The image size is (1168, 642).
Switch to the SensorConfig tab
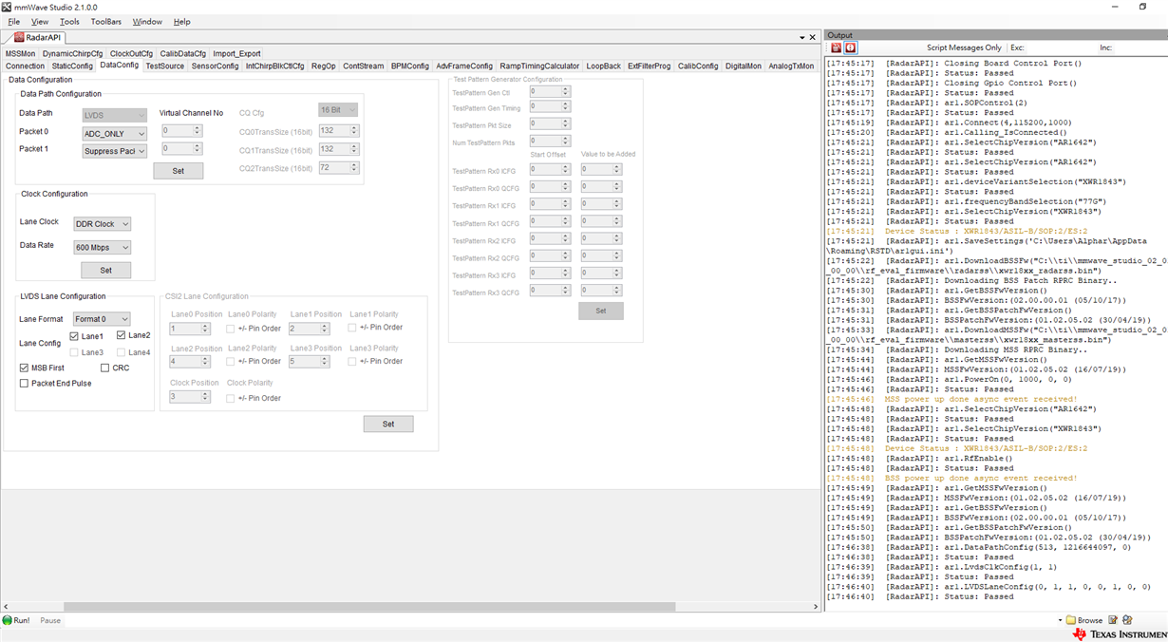click(x=216, y=66)
